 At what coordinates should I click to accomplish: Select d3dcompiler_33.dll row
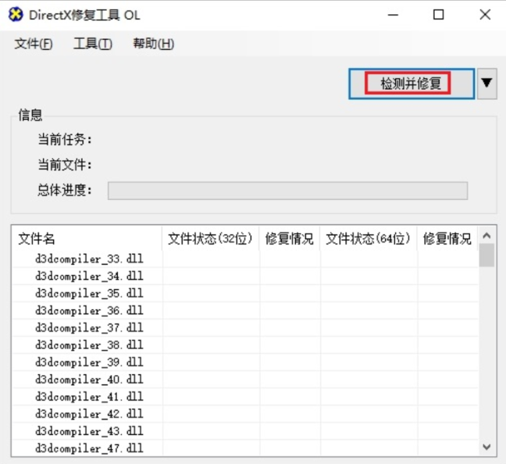point(245,259)
